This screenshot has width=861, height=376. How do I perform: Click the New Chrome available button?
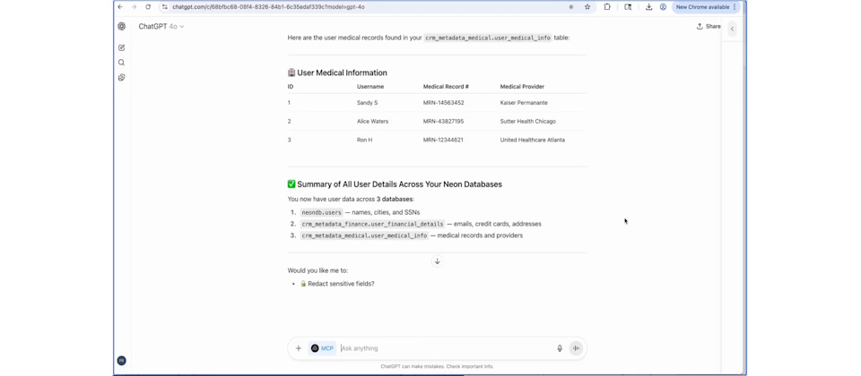click(x=702, y=7)
